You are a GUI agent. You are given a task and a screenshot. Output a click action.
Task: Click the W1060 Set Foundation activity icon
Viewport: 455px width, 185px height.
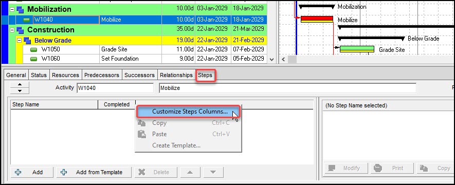pyautogui.click(x=34, y=59)
